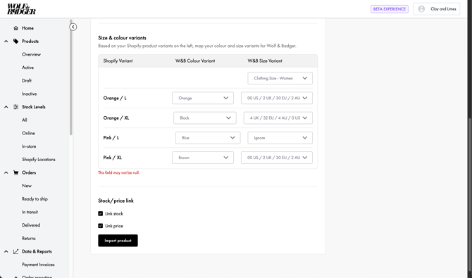Open Pink / L colour dropdown showing Blue
Image resolution: width=472 pixels, height=278 pixels.
(x=208, y=138)
